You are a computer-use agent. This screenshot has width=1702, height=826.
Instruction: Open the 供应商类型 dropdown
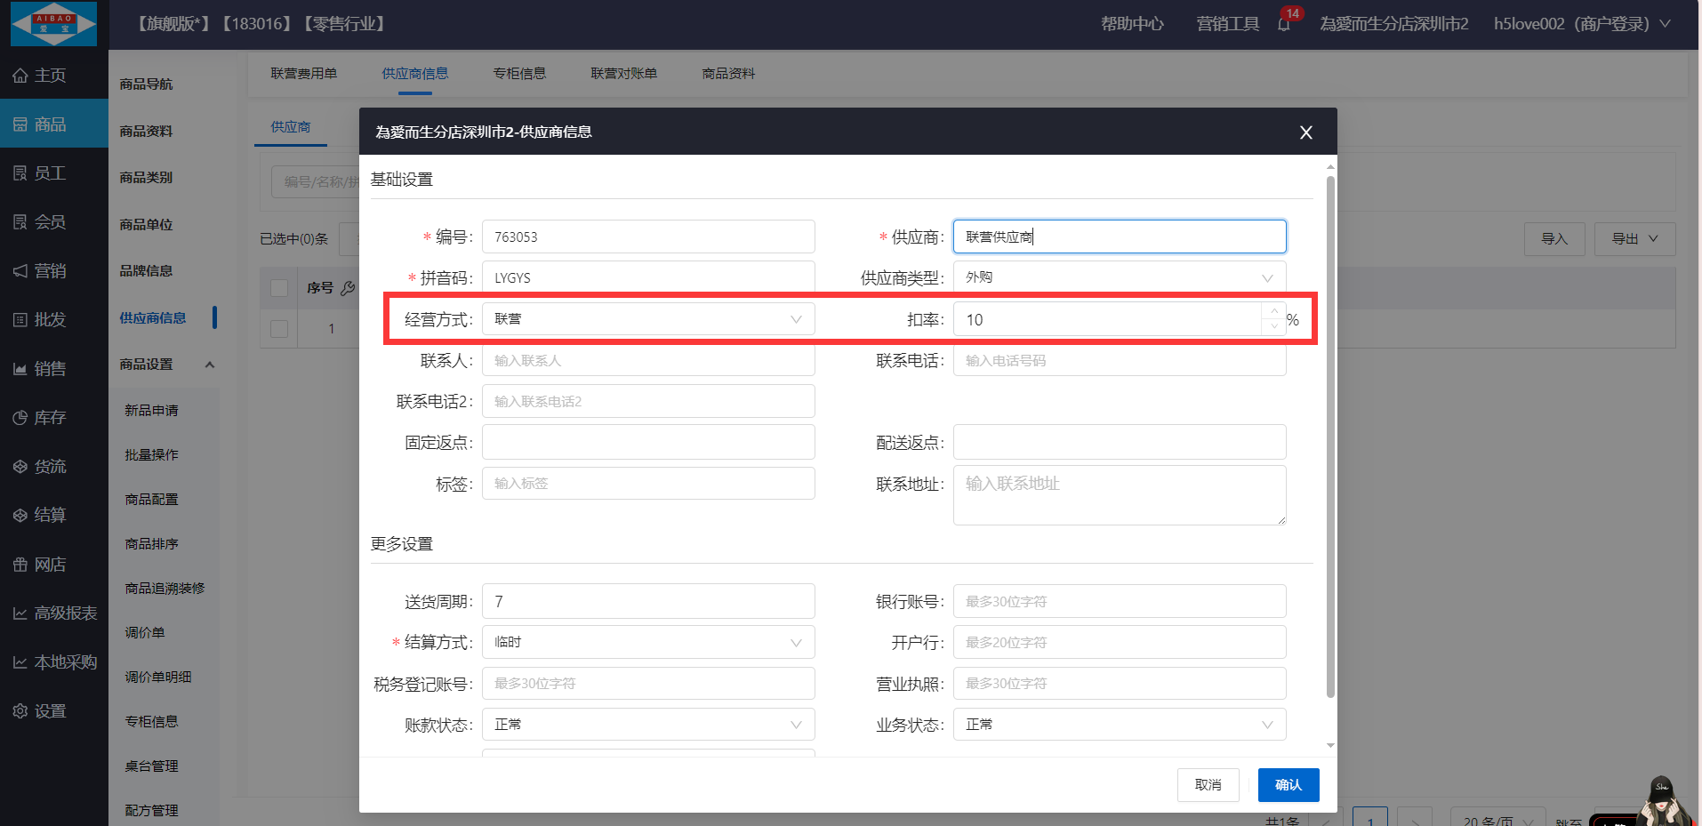click(x=1119, y=277)
